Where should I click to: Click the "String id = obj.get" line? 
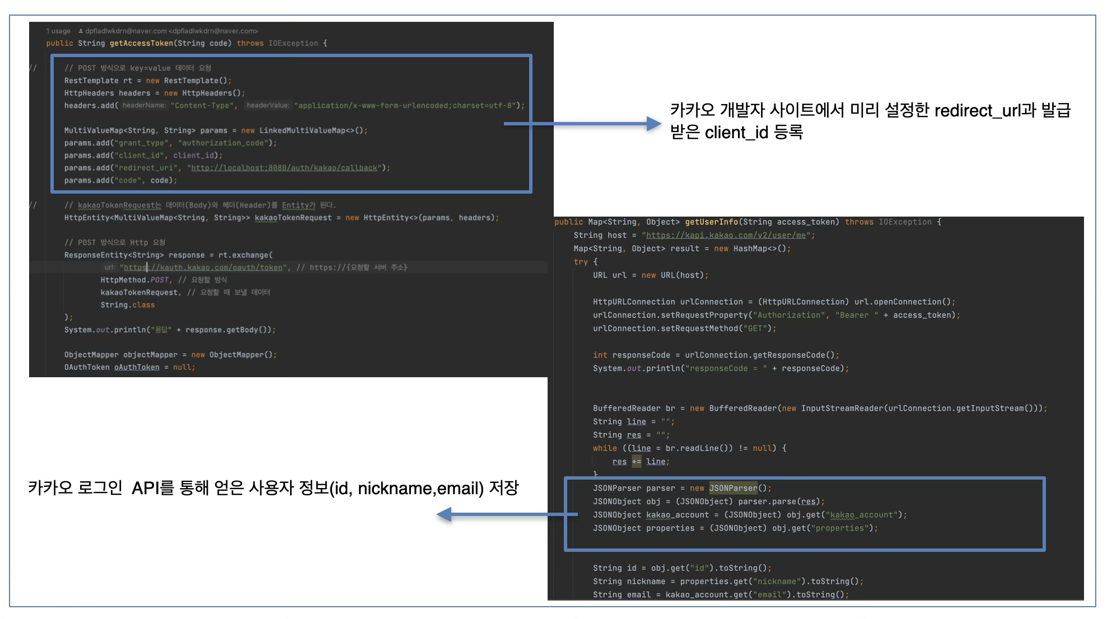coord(682,568)
